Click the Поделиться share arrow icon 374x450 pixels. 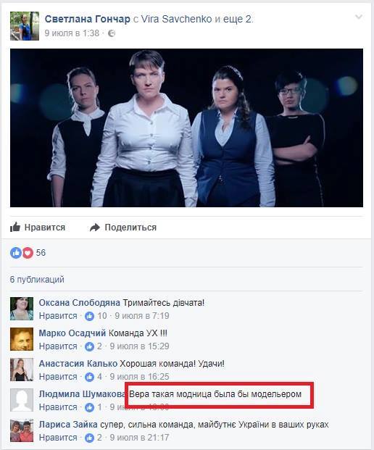pyautogui.click(x=95, y=228)
